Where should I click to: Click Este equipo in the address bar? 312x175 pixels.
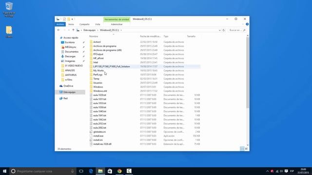click(x=89, y=30)
